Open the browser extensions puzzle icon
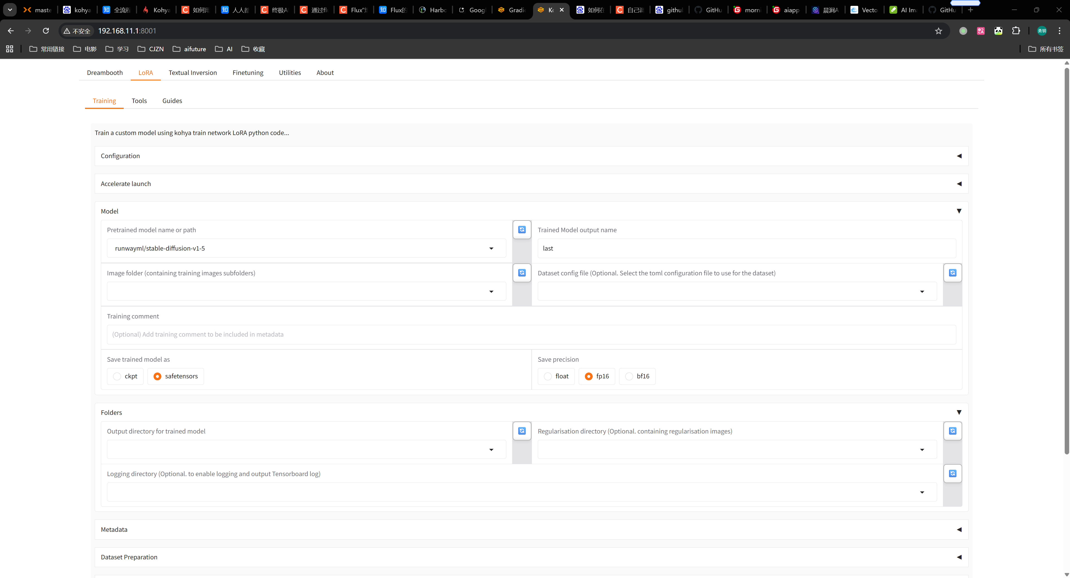 coord(1016,31)
